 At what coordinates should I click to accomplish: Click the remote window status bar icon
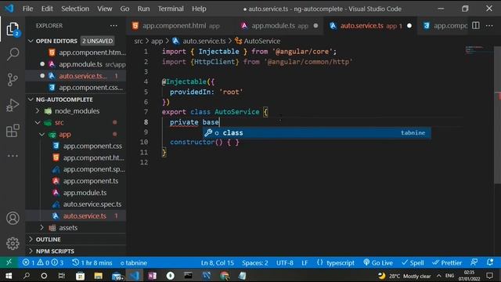click(9, 262)
